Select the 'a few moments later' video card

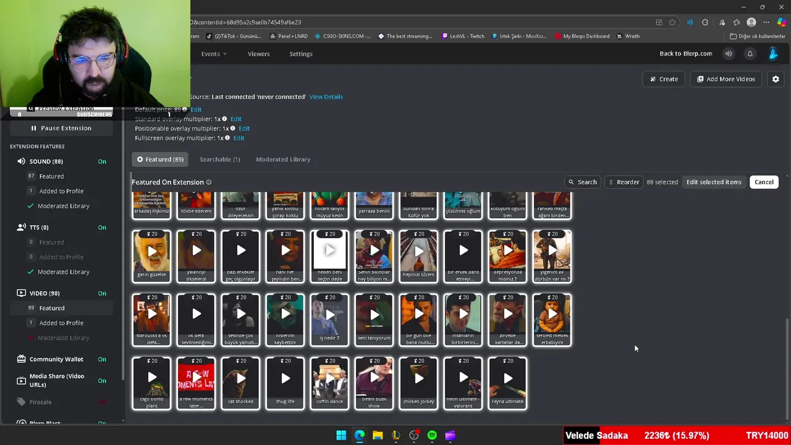click(196, 384)
